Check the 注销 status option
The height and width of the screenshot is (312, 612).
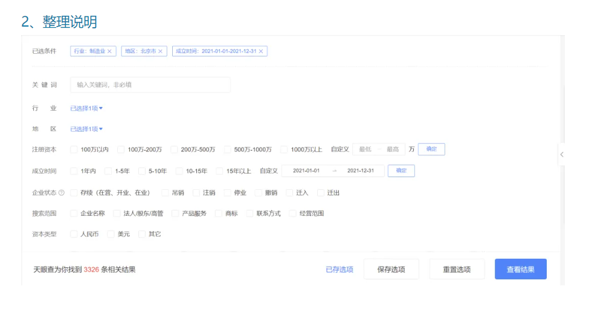[x=196, y=192]
